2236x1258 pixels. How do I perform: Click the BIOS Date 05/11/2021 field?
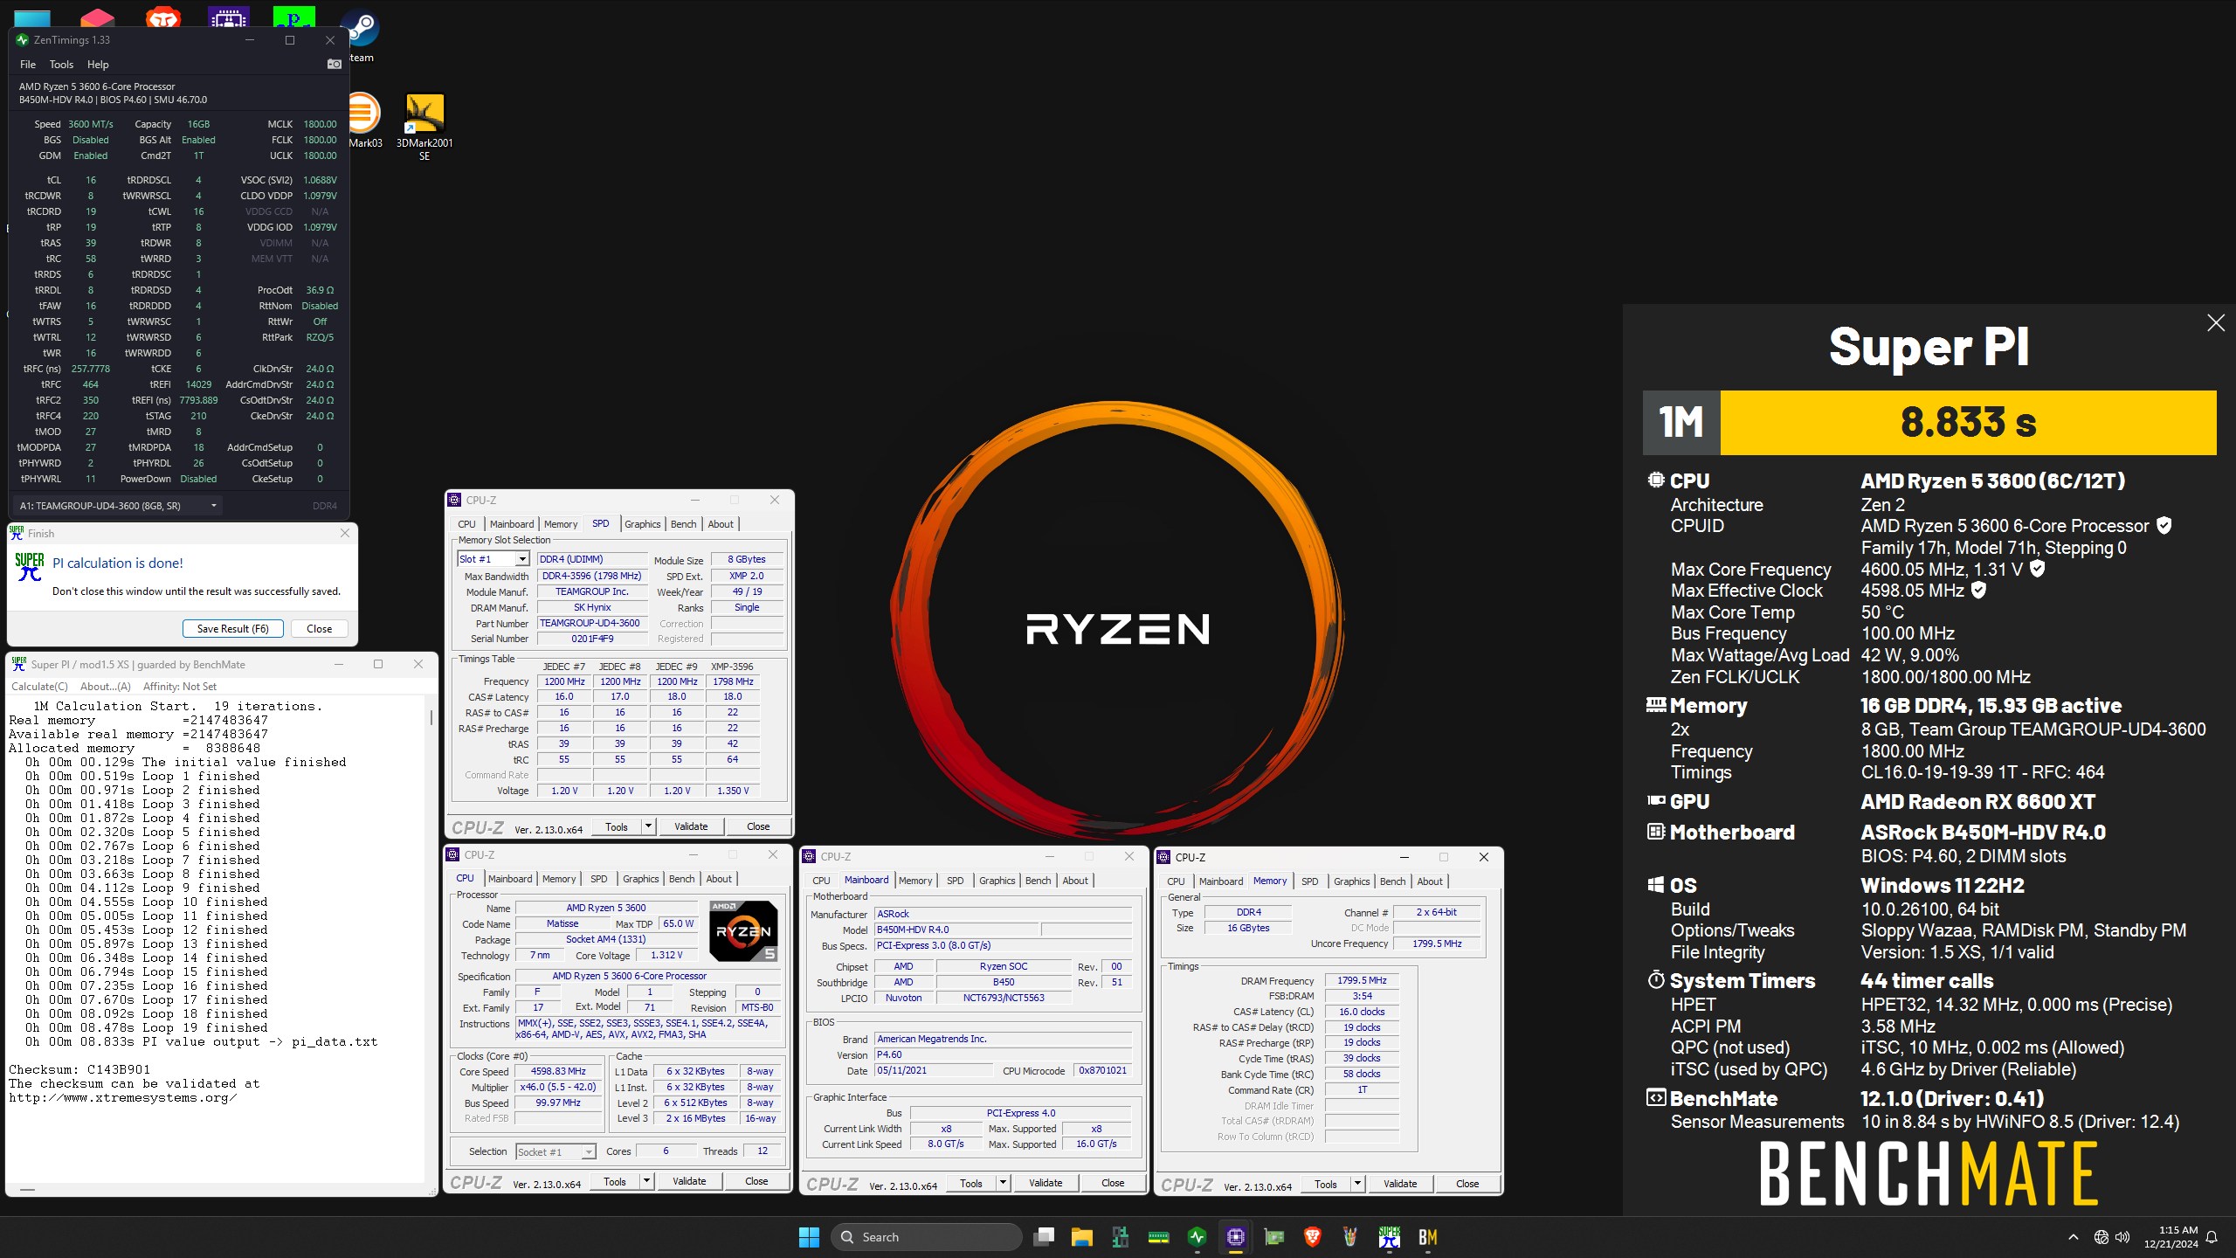pos(933,1071)
